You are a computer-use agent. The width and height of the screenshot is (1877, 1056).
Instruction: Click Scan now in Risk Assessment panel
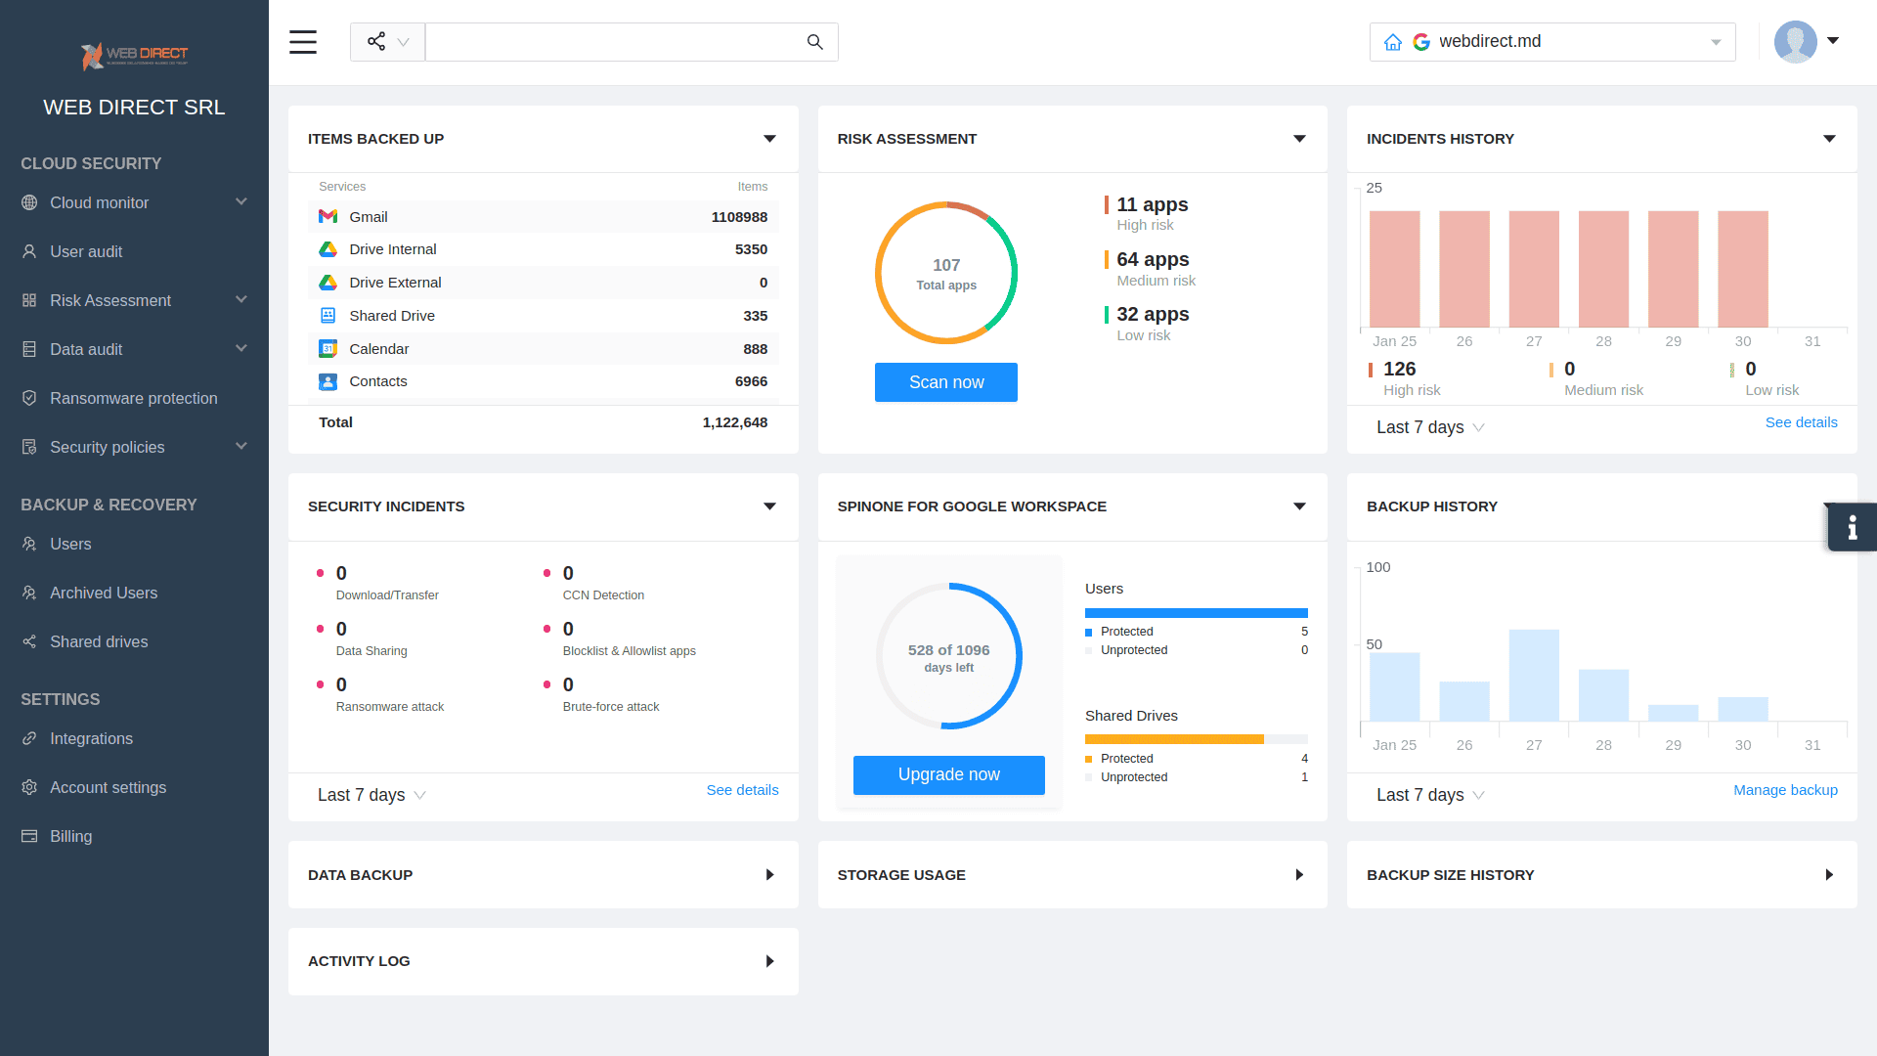point(946,381)
